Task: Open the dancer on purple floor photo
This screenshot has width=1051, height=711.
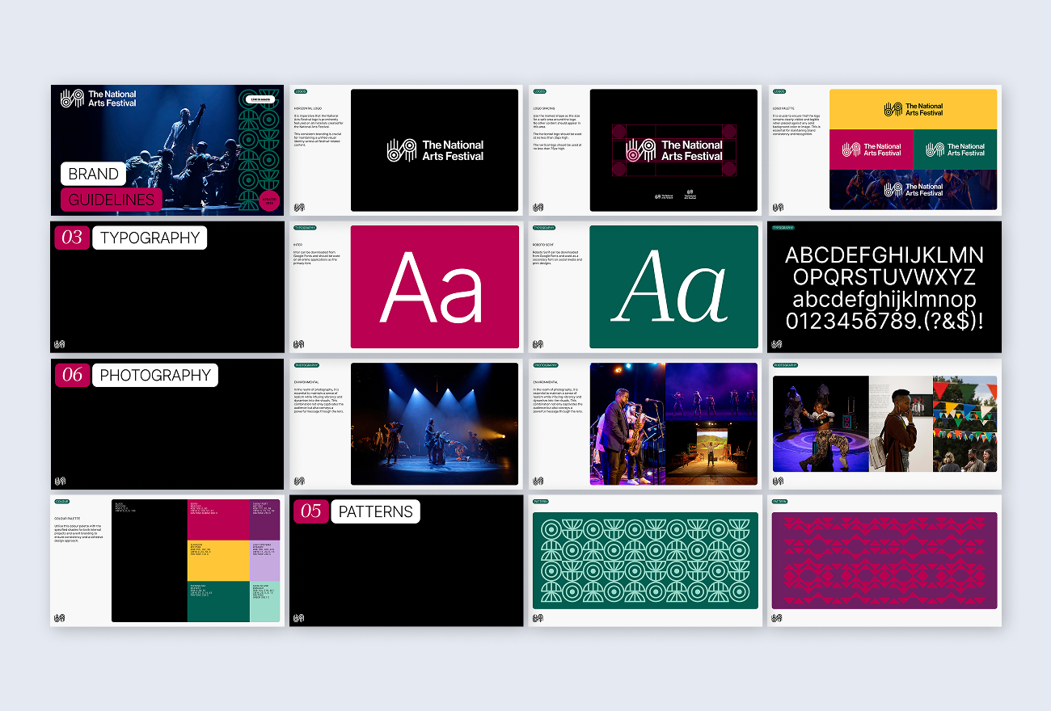Action: [x=821, y=424]
